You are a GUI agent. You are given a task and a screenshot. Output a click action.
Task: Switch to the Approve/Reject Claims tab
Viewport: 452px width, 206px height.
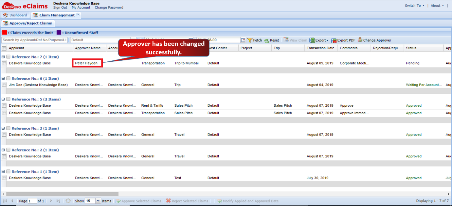(28, 23)
